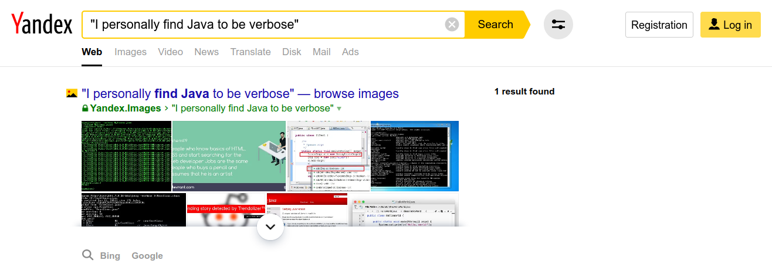
Task: Go to the Disk tab
Action: tap(292, 52)
